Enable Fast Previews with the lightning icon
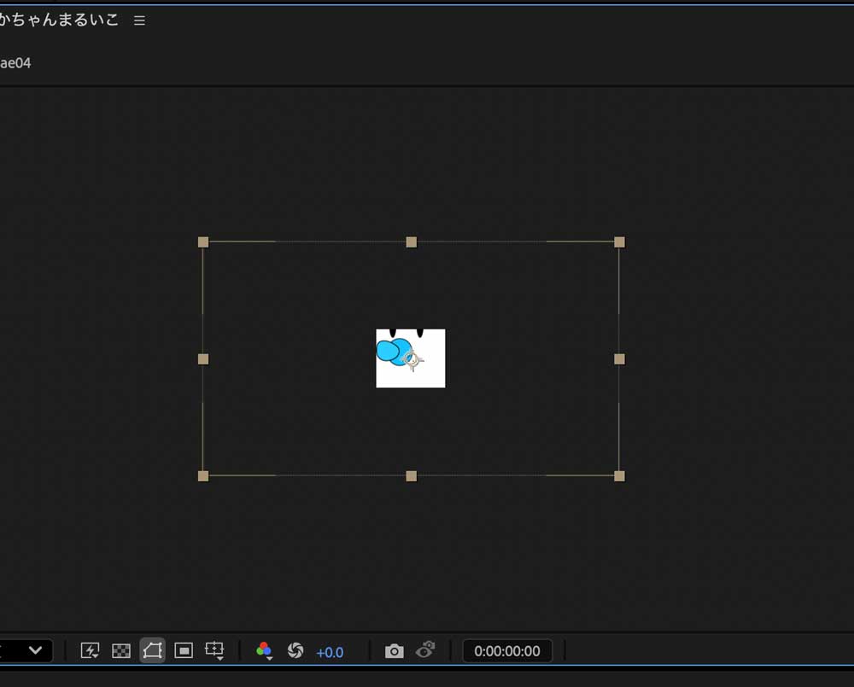 click(90, 649)
